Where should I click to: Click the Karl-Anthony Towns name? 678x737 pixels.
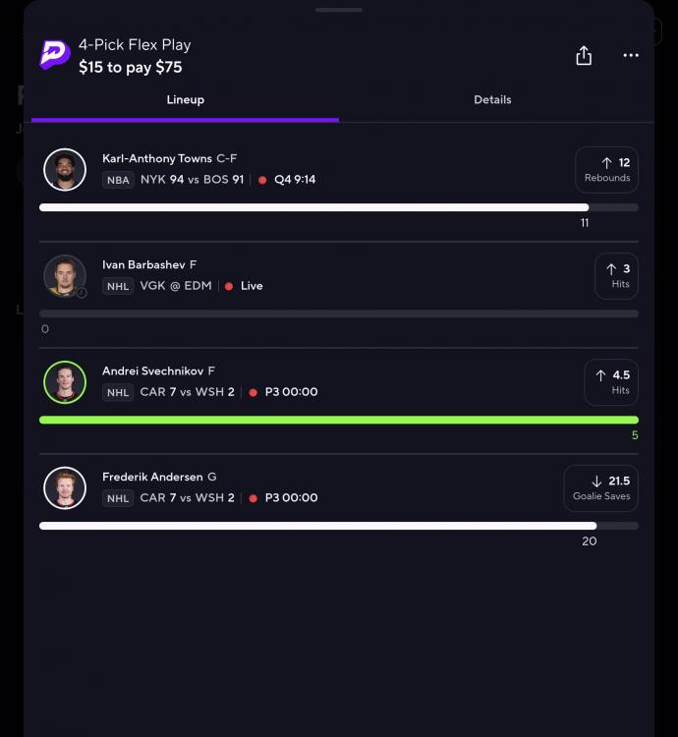click(157, 158)
